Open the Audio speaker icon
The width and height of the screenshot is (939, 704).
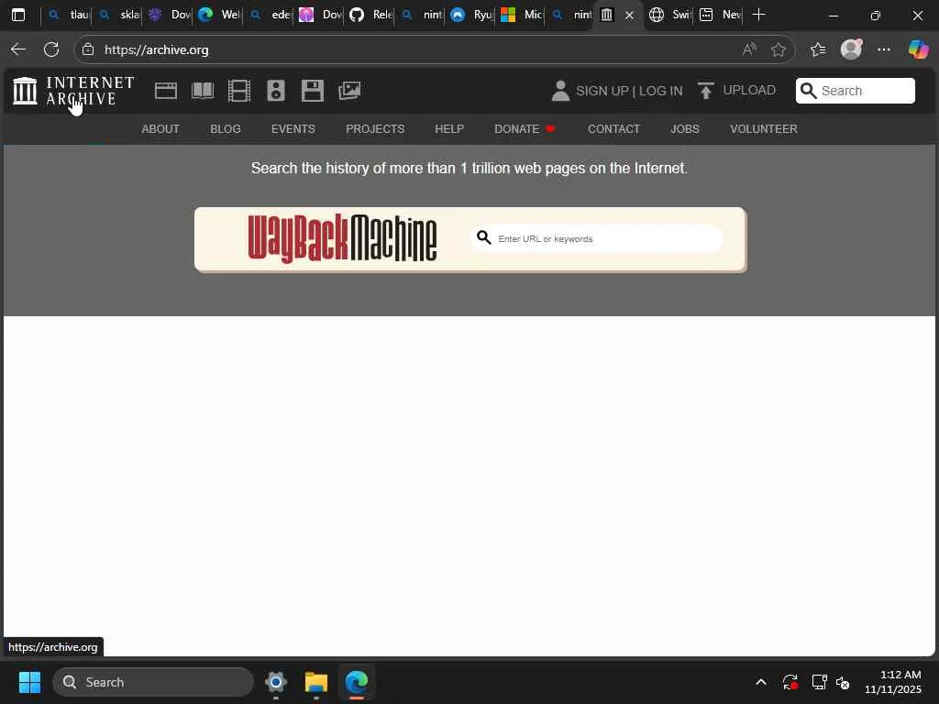click(275, 91)
